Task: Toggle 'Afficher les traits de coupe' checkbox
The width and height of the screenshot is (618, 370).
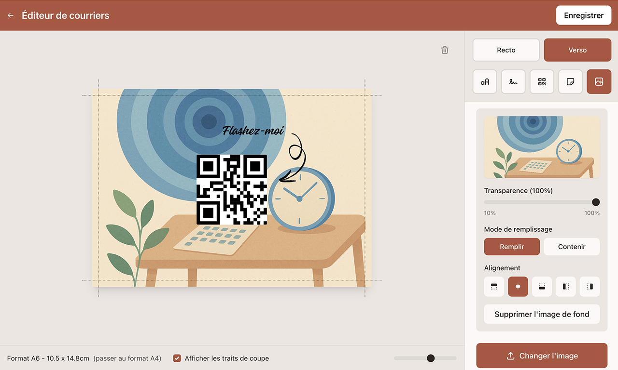Action: (x=177, y=358)
